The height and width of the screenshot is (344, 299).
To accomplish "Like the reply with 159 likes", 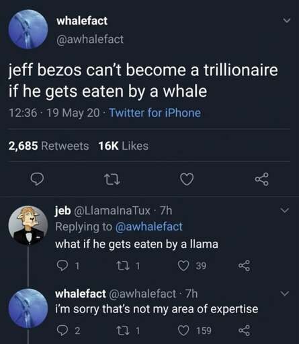I will (183, 331).
